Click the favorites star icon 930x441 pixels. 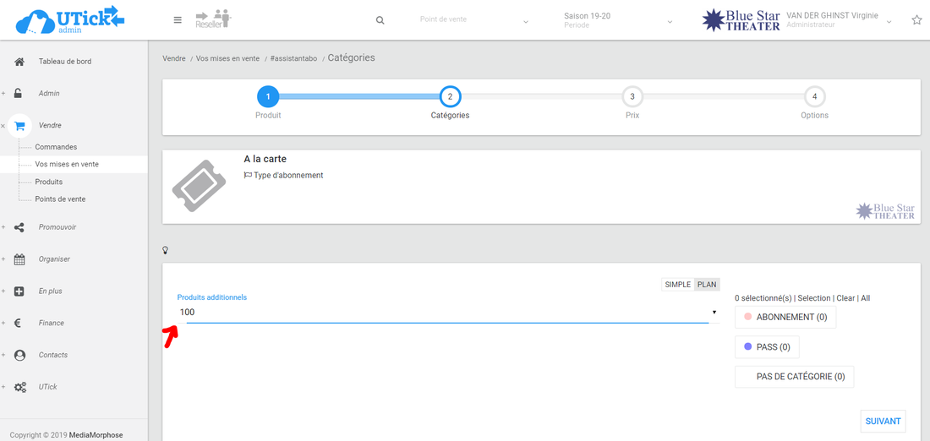pos(916,20)
